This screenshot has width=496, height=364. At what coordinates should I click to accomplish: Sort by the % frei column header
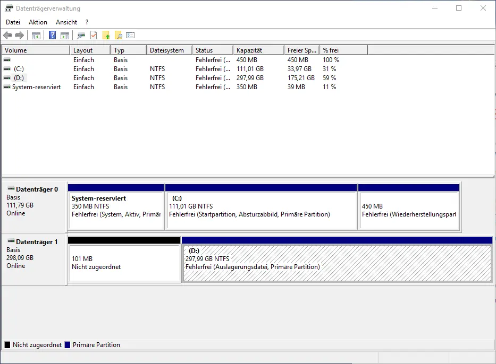pyautogui.click(x=343, y=50)
